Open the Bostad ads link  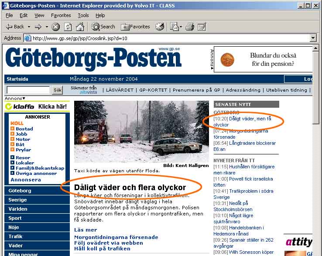[24, 129]
